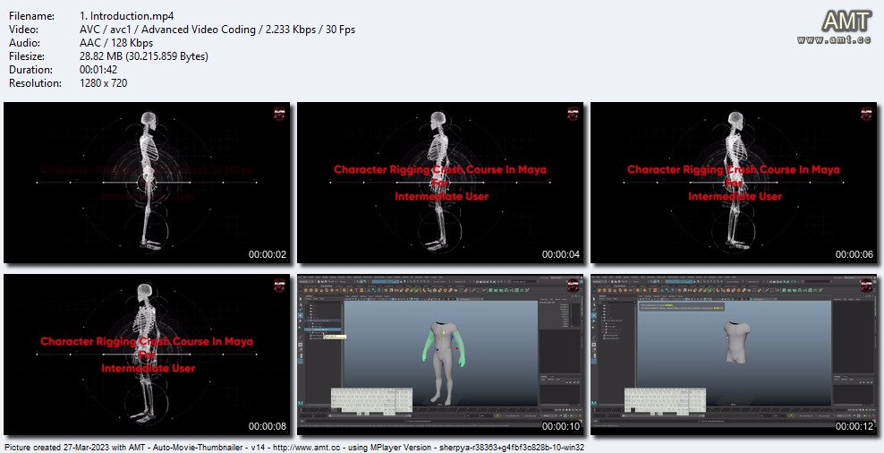Click the "Filesize:" label
Image resolution: width=884 pixels, height=453 pixels.
27,56
